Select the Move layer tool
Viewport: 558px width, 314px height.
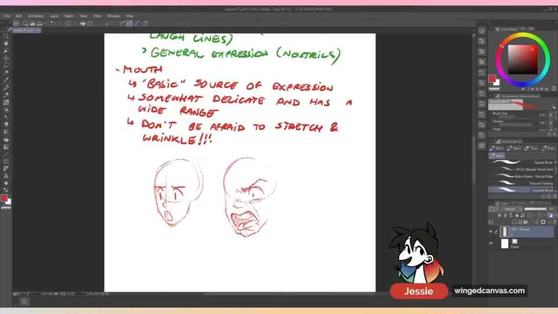[6, 58]
